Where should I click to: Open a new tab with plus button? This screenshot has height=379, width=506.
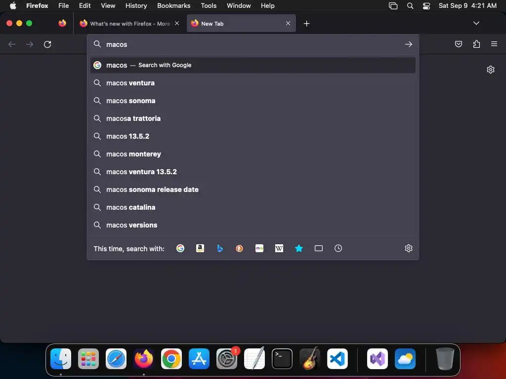pyautogui.click(x=306, y=24)
